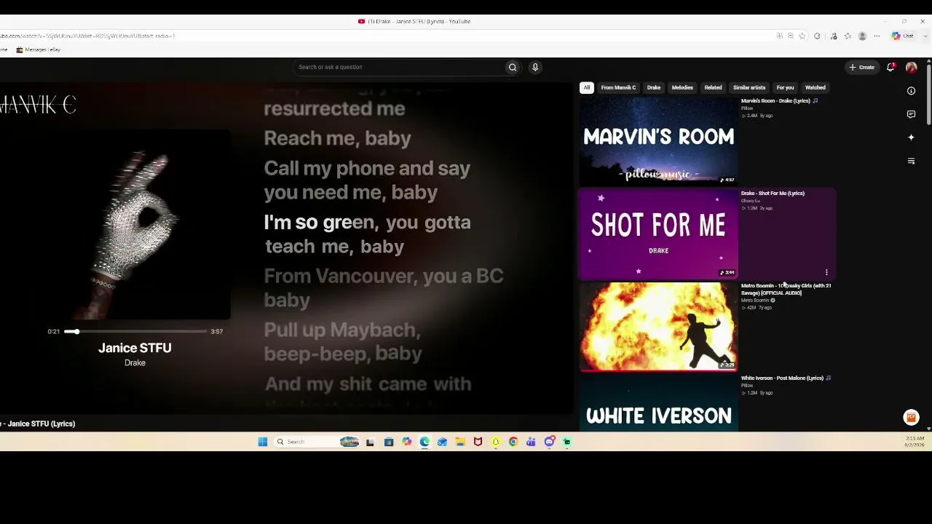Open Outlook from the taskbar
Viewport: 932px width, 524px height.
pos(442,442)
